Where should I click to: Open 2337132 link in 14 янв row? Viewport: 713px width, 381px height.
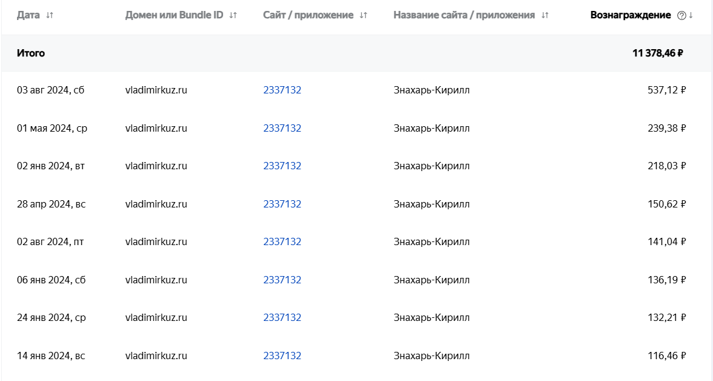tap(282, 356)
